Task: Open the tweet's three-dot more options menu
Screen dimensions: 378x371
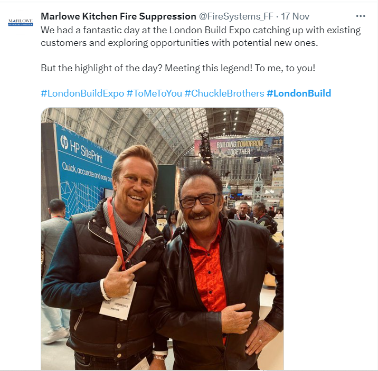Action: tap(361, 16)
